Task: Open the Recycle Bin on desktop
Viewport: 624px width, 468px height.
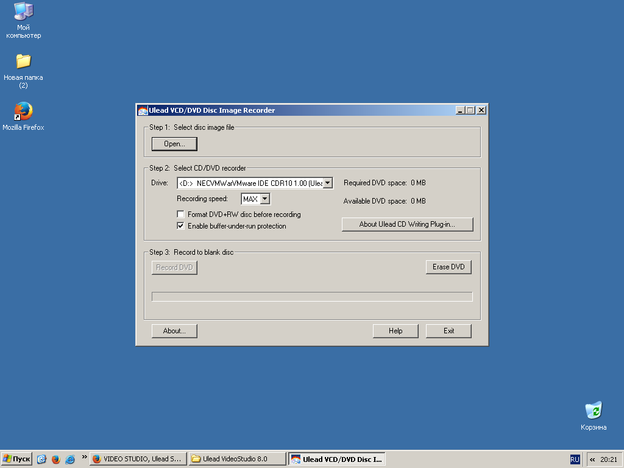Action: coord(593,411)
